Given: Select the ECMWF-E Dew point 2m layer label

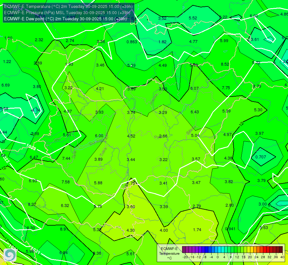Looking at the screenshot, I should coord(65,19).
